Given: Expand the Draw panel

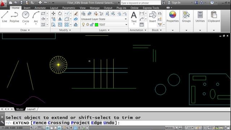Looking at the screenshot, I should click(25, 30).
